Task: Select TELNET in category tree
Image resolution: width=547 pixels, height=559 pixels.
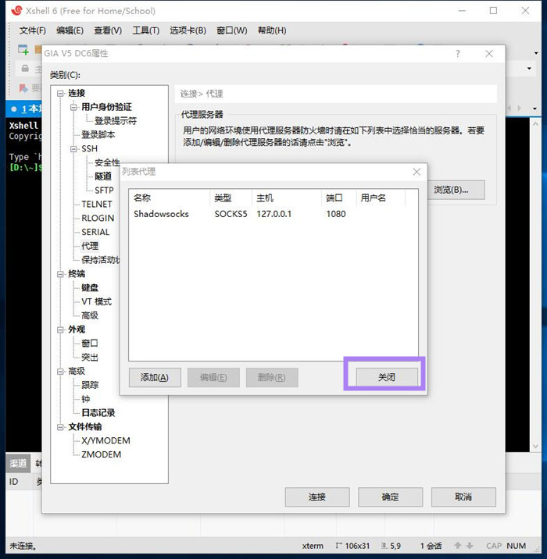Action: (x=97, y=205)
